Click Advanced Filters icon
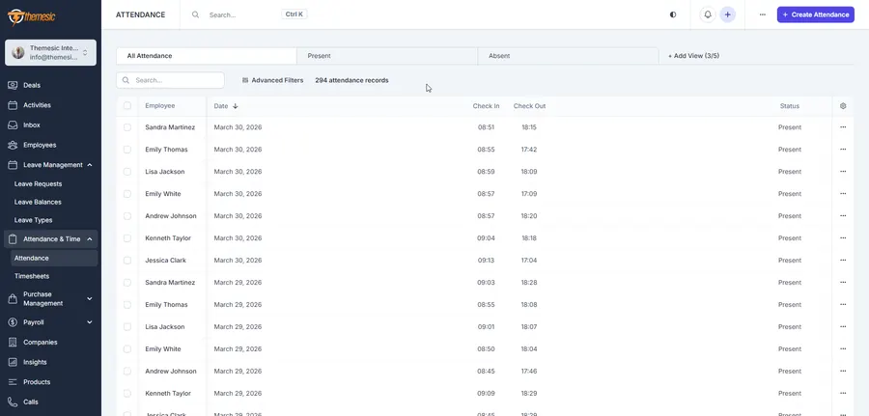The image size is (869, 416). [245, 80]
